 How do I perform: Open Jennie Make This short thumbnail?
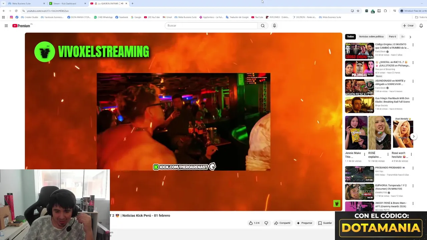(x=356, y=133)
